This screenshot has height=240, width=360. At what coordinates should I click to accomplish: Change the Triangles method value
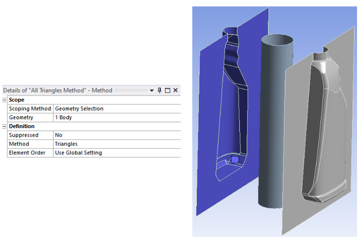click(x=117, y=144)
